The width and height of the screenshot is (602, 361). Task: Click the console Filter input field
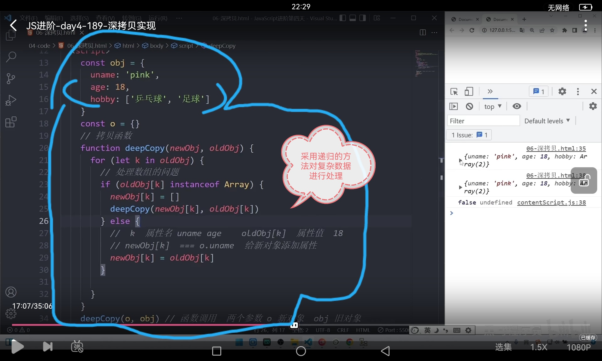(x=483, y=121)
